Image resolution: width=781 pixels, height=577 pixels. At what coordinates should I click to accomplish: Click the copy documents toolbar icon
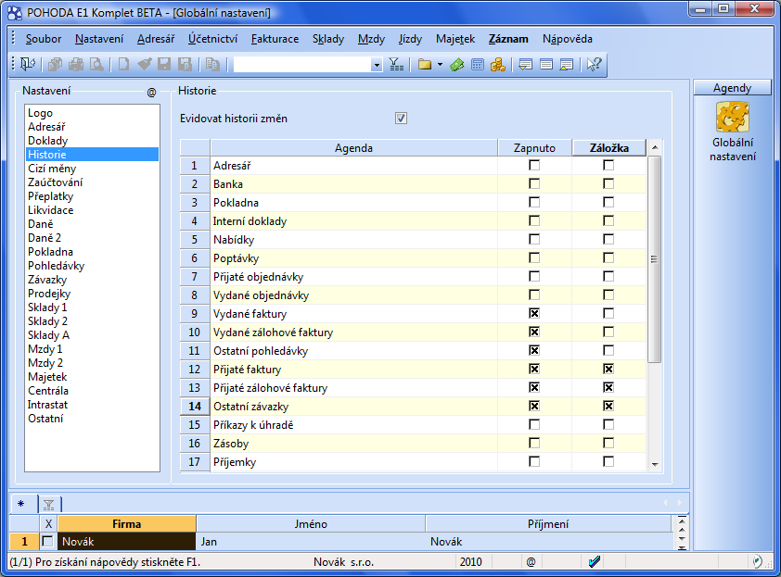point(212,64)
